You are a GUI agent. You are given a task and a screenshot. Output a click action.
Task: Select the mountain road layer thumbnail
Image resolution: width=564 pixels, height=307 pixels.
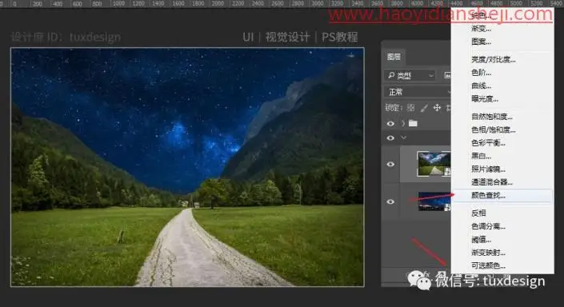click(x=434, y=164)
